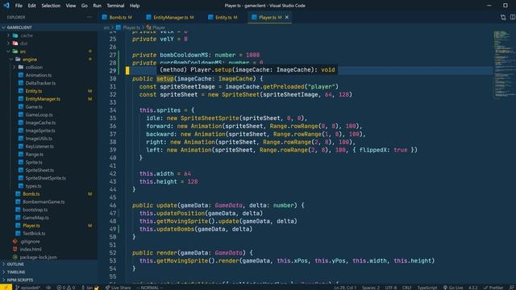516x290 pixels.
Task: Change encoding via UTF-8 status item
Action: [391, 288]
